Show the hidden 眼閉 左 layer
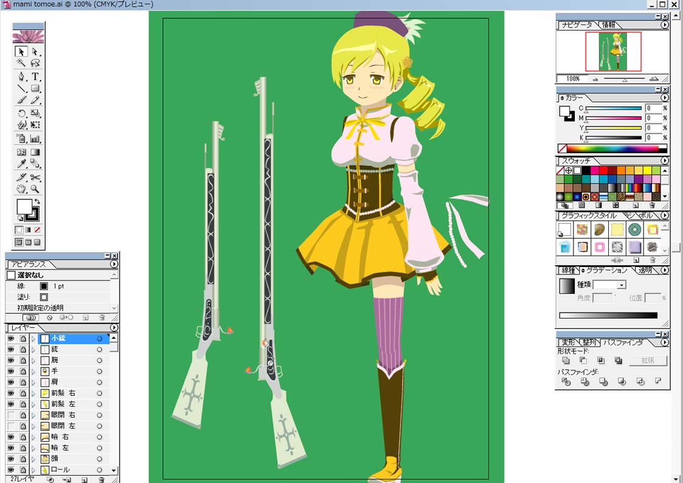 11,426
